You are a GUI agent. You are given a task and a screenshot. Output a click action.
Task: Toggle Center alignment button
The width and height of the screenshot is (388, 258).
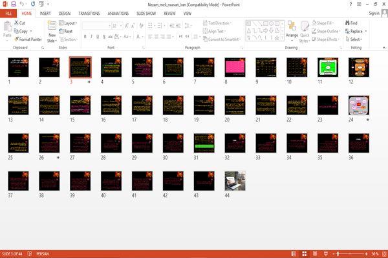[x=156, y=37]
